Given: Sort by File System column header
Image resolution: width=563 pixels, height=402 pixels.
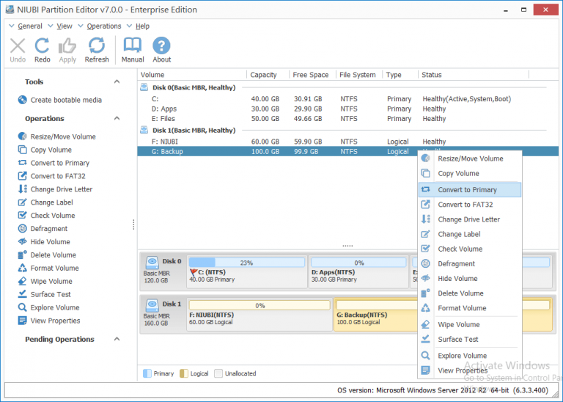Looking at the screenshot, I should 359,75.
